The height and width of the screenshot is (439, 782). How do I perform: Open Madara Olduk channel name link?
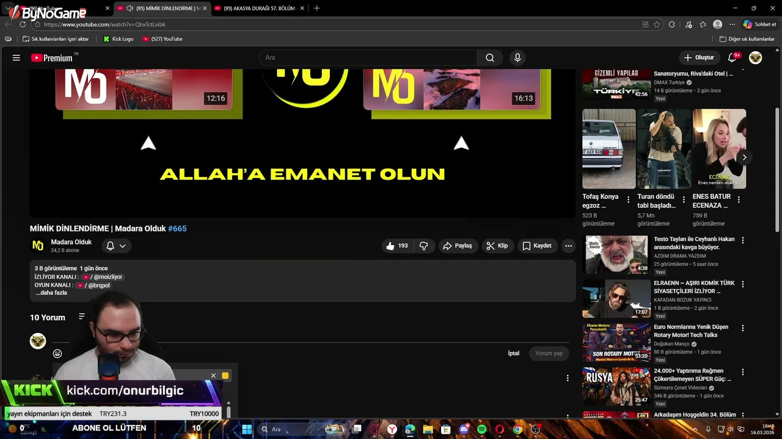point(71,242)
